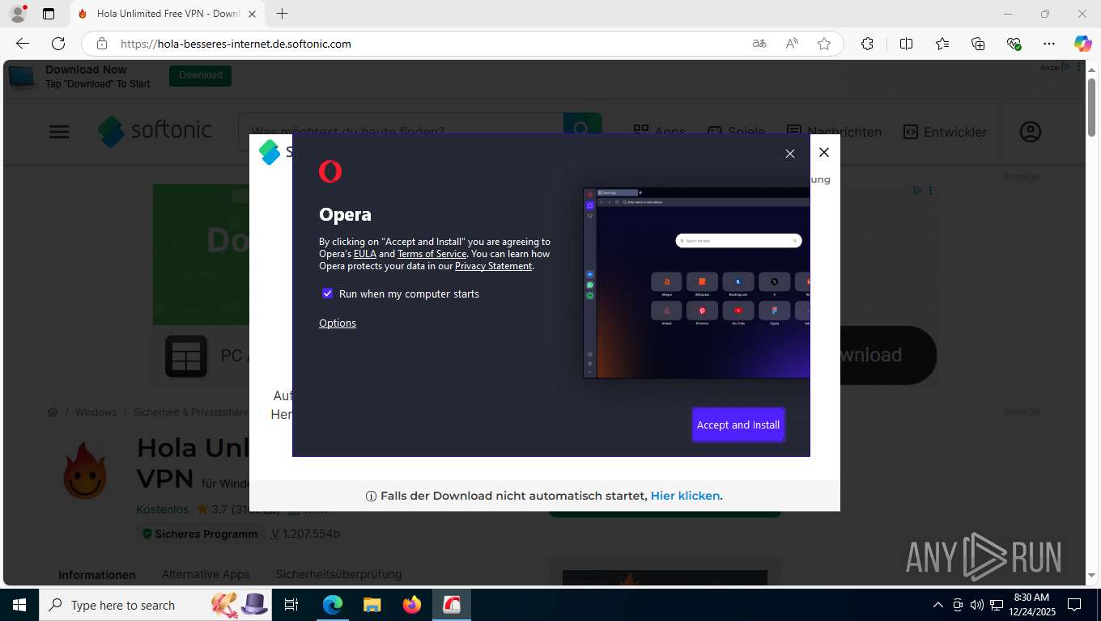Click the Opera logo icon
Screen dimensions: 1101x621
point(330,171)
